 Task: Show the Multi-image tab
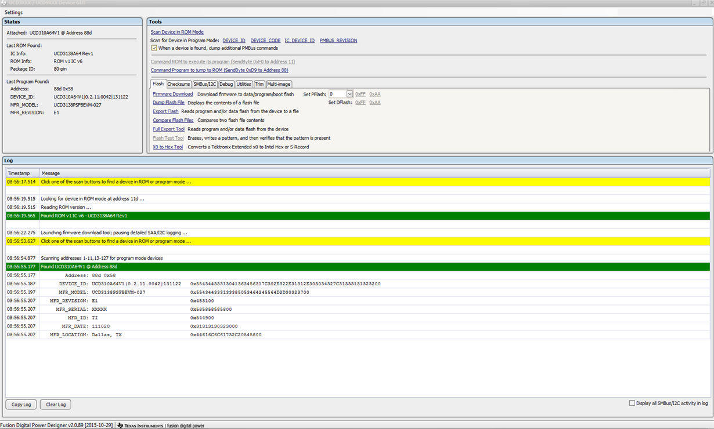[x=279, y=84]
